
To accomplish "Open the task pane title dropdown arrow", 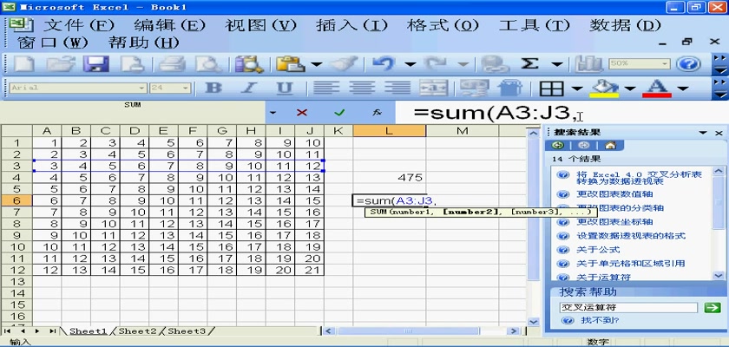I will point(703,132).
